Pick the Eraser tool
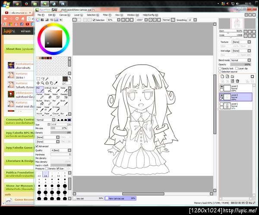Screen dimensions: 259x215 point(48,96)
